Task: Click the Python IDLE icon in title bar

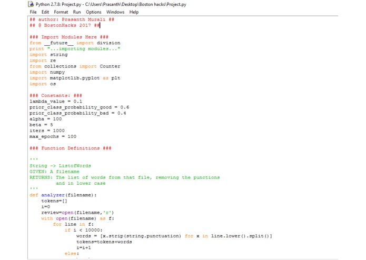Action: 31,4
